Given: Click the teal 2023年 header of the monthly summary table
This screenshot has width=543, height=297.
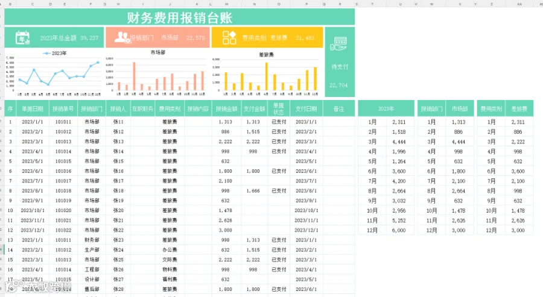Looking at the screenshot, I should [x=386, y=108].
